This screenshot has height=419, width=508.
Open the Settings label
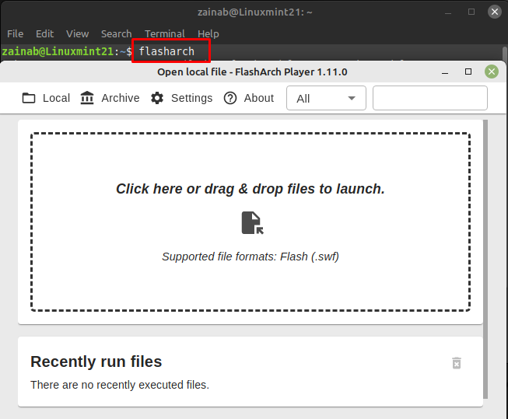pyautogui.click(x=192, y=98)
